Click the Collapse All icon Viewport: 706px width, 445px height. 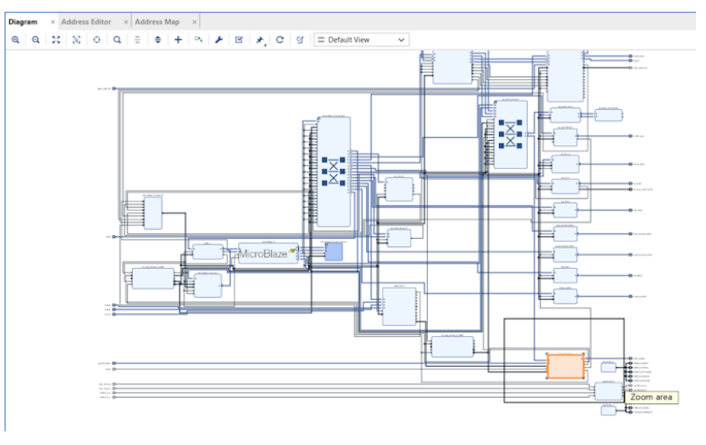(137, 40)
